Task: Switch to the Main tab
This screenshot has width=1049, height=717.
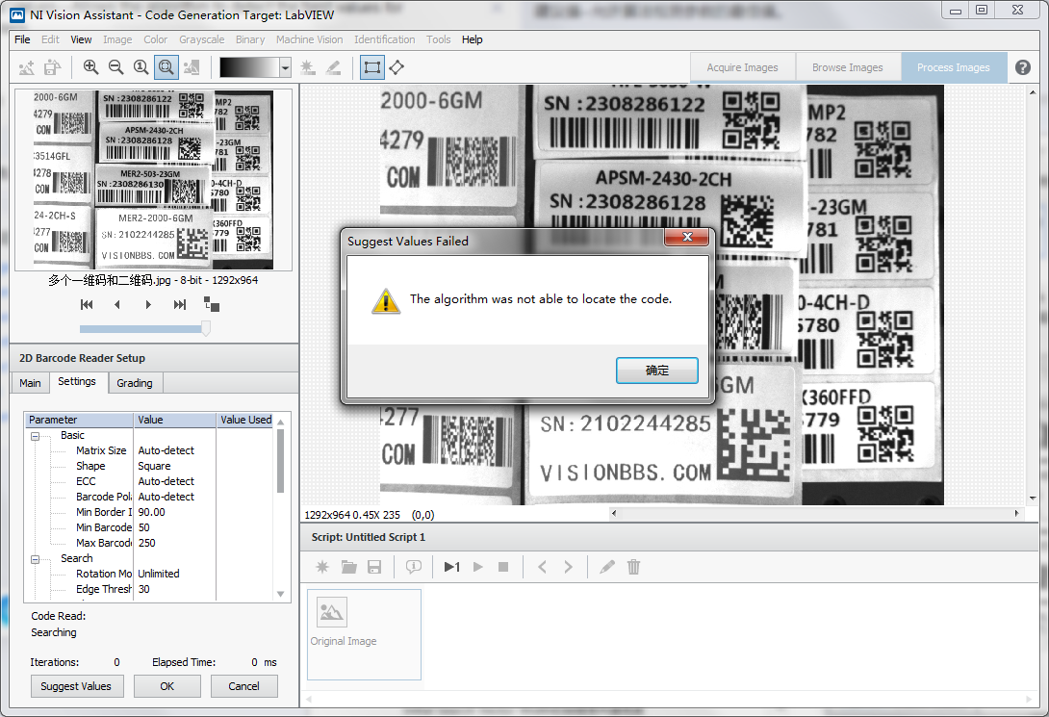Action: pyautogui.click(x=30, y=383)
